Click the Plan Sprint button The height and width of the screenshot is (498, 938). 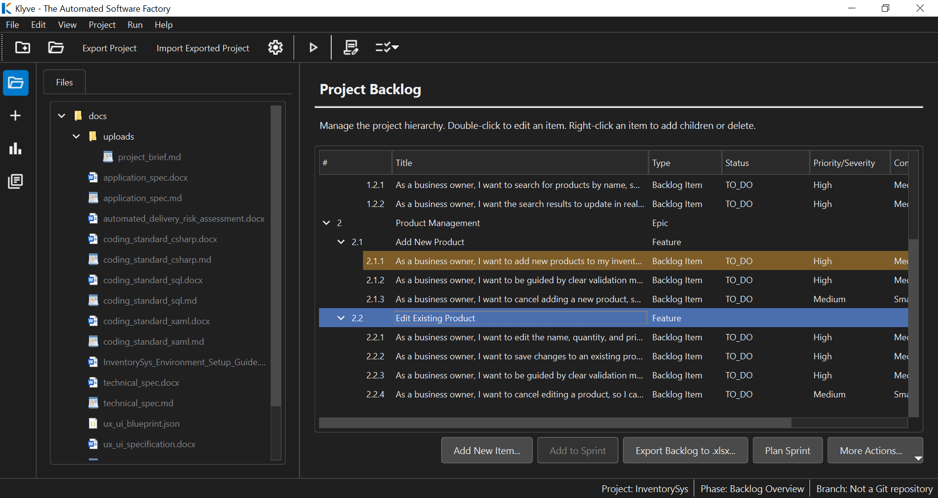(x=788, y=450)
